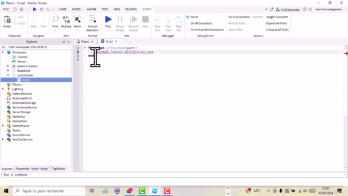Click the Format Selection icon

pos(92,20)
